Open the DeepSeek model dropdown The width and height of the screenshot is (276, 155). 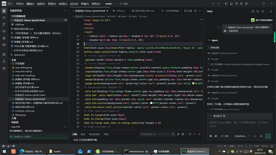tap(242, 136)
